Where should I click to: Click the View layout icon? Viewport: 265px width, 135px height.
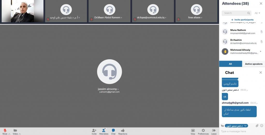[193, 131]
